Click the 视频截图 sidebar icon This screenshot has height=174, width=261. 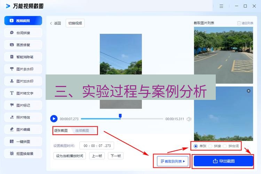pos(11,21)
